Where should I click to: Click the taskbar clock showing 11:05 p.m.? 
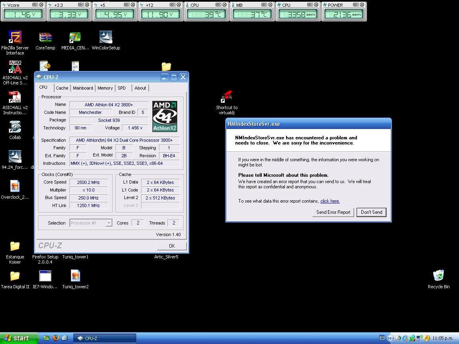tap(443, 338)
